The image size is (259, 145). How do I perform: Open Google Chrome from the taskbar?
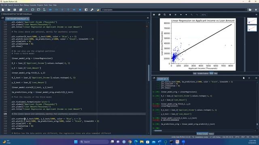pyautogui.click(x=130, y=142)
